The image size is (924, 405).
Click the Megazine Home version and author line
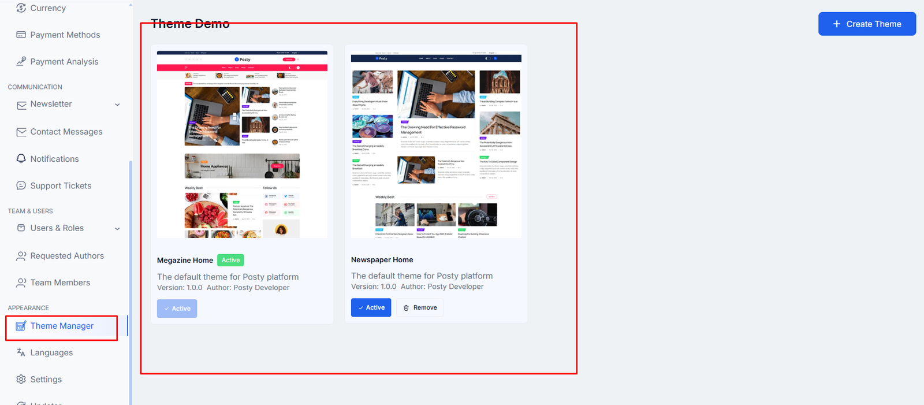tap(223, 288)
